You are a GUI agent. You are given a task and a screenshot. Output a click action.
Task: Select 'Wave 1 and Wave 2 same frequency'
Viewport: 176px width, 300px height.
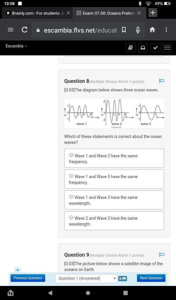click(x=71, y=155)
